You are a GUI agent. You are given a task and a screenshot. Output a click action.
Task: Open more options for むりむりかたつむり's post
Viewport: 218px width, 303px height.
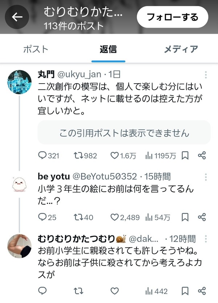coord(206,239)
